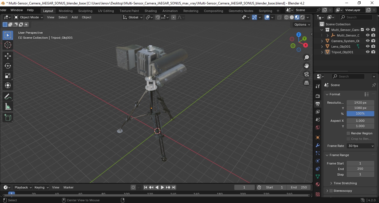Viewport: 379px width, 203px height.
Task: Open the World properties tab
Action: 318,127
